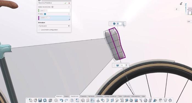Open the Tools tab
The height and width of the screenshot is (103, 192).
[120, 96]
